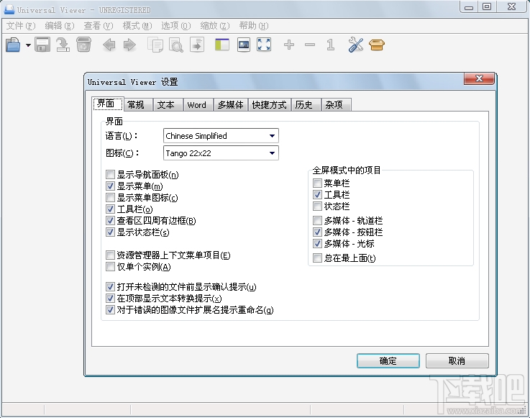Open the 帮助(H) menu
This screenshot has width=530, height=418.
point(254,26)
